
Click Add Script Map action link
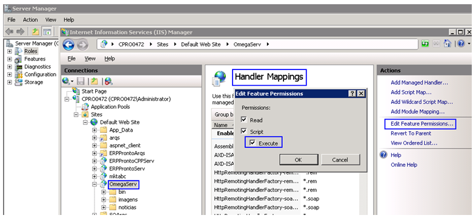pyautogui.click(x=411, y=92)
